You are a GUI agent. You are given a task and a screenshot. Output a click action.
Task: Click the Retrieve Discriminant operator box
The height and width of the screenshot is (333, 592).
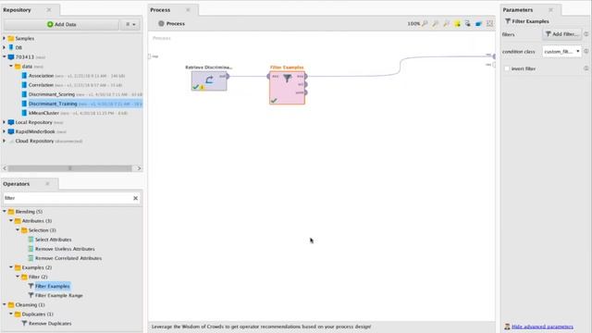(209, 80)
